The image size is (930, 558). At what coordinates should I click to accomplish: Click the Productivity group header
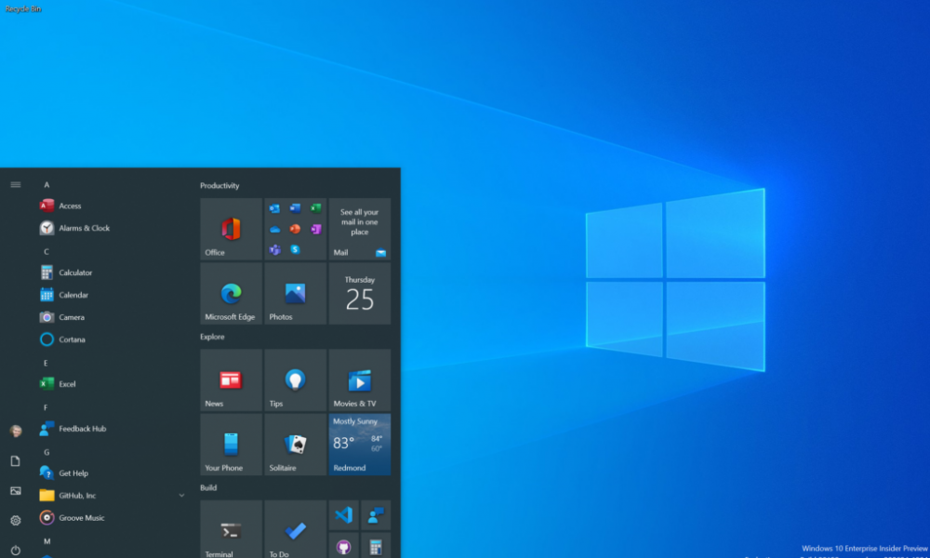pyautogui.click(x=219, y=186)
